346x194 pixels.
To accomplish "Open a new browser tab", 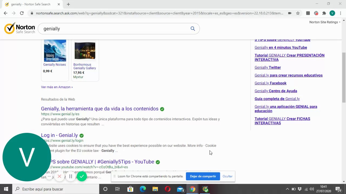I will [68, 4].
